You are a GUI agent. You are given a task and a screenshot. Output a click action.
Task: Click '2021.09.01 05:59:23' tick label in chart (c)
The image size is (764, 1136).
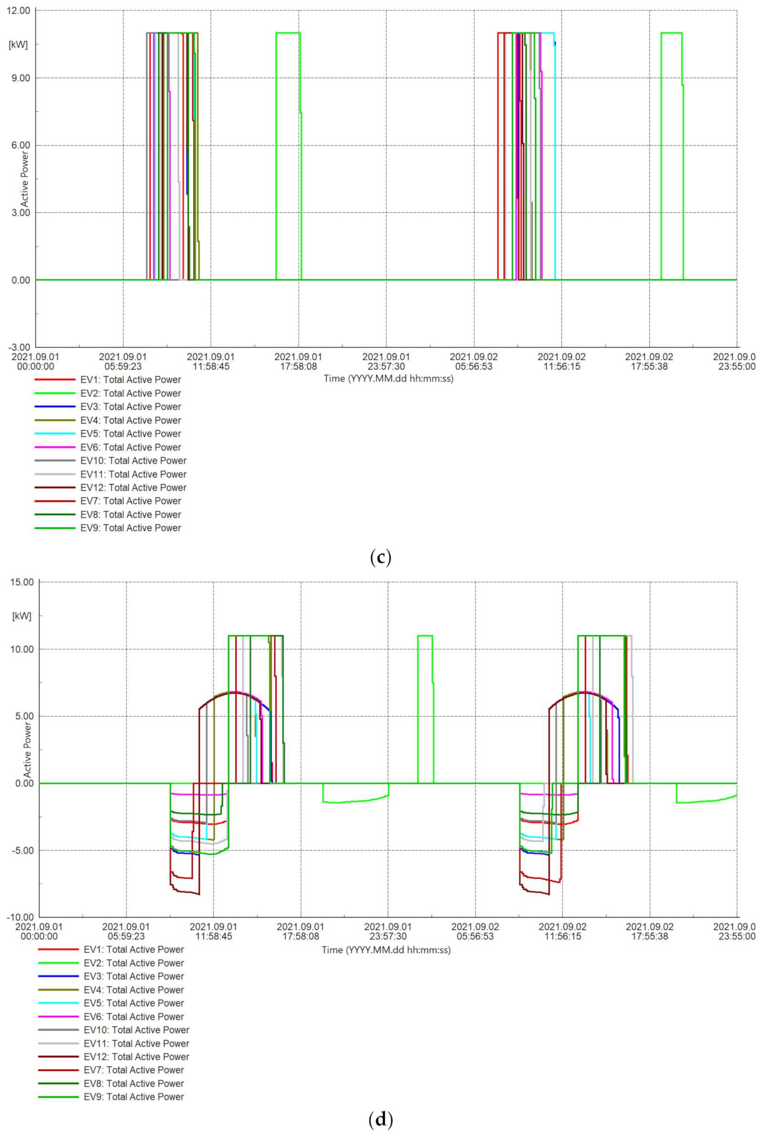pyautogui.click(x=123, y=361)
